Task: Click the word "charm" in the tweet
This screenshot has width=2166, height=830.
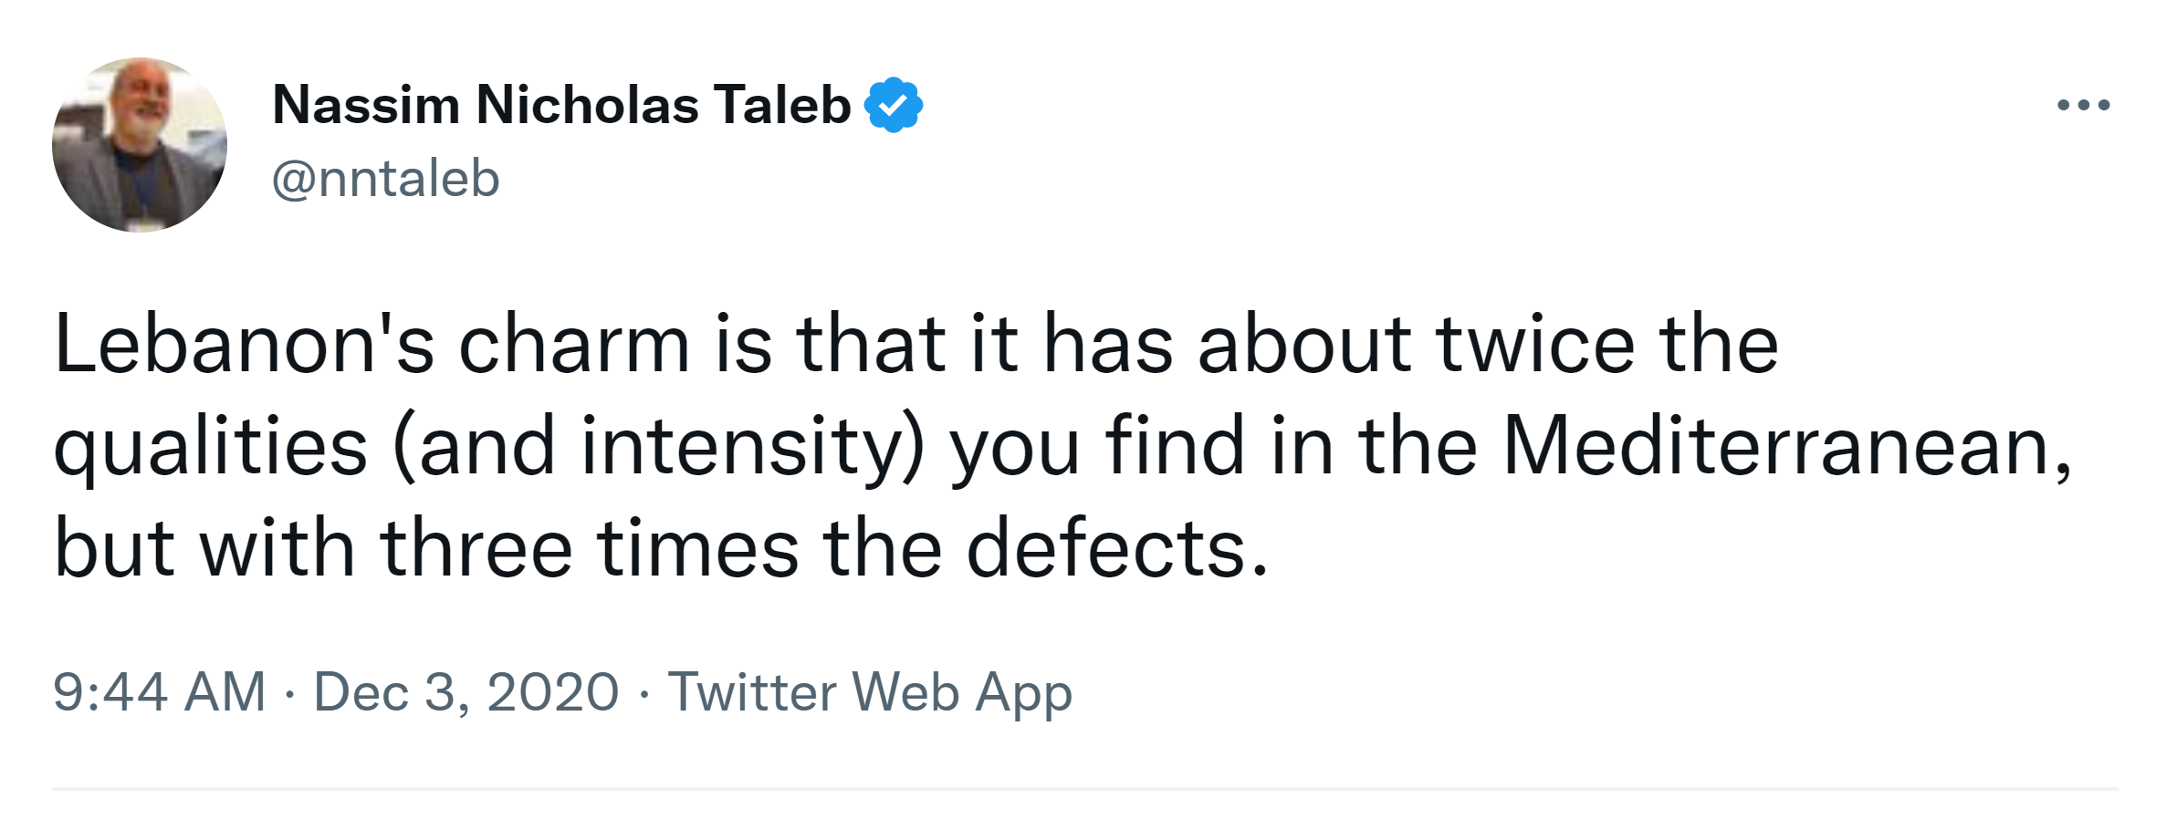Action: [x=573, y=345]
